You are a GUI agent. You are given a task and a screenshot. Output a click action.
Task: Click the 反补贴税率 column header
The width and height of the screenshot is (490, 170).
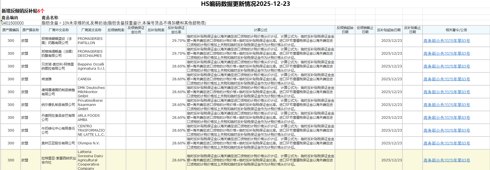click(156, 30)
